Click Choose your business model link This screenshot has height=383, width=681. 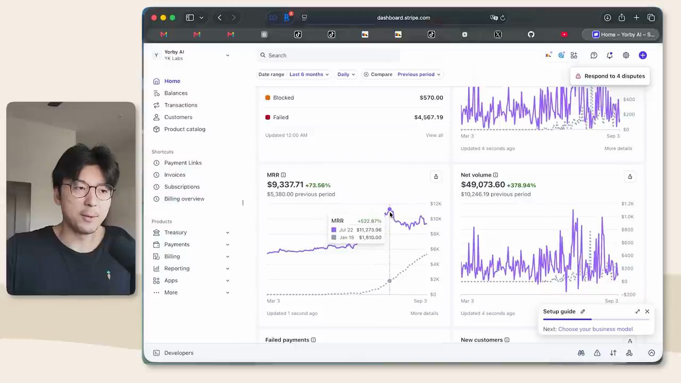pos(595,329)
